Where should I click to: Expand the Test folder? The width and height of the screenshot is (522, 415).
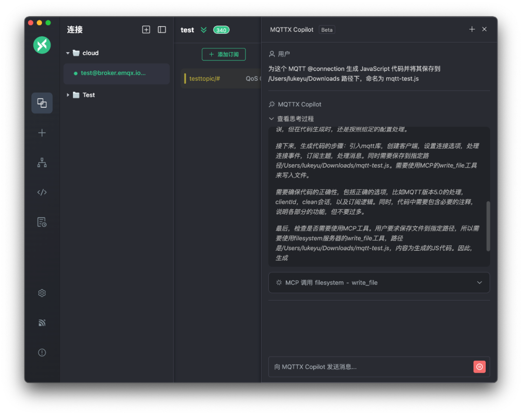(68, 95)
